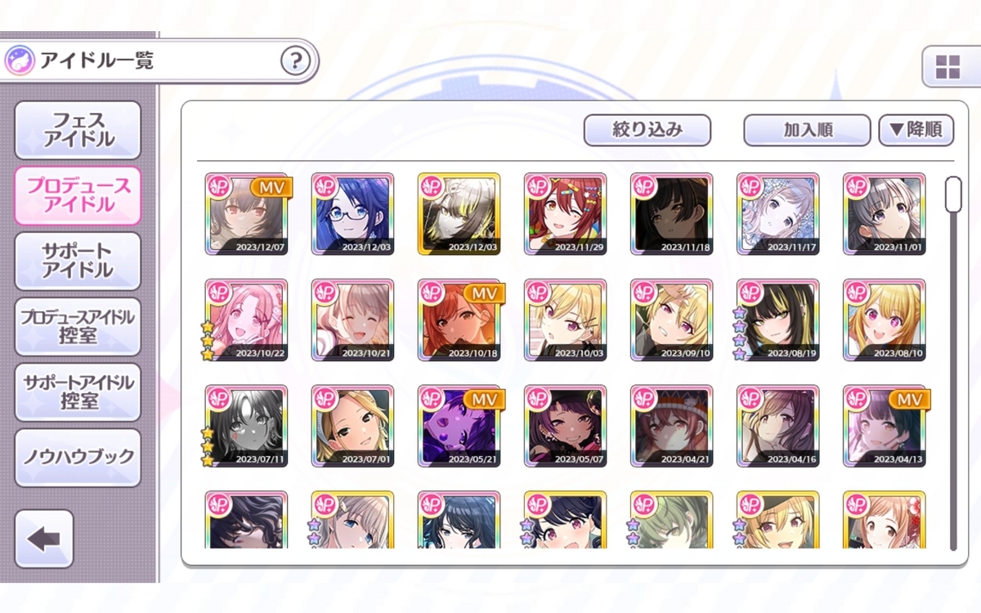Switch to the フェスアイドル tab
The height and width of the screenshot is (613, 981).
pos(78,130)
